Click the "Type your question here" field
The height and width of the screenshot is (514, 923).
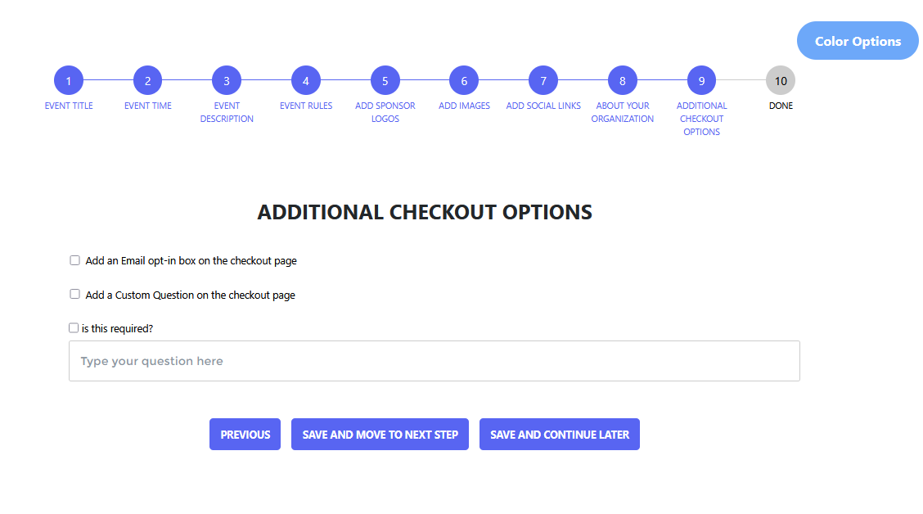[434, 361]
